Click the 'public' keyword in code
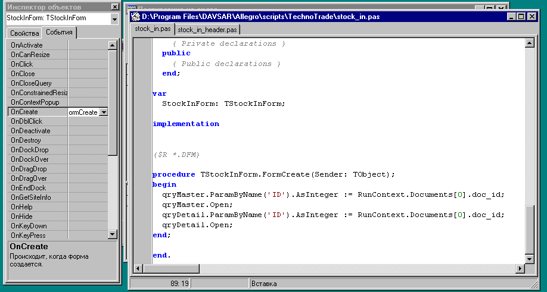 [176, 54]
